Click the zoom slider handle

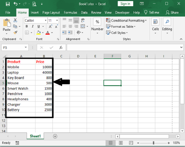(x=153, y=143)
